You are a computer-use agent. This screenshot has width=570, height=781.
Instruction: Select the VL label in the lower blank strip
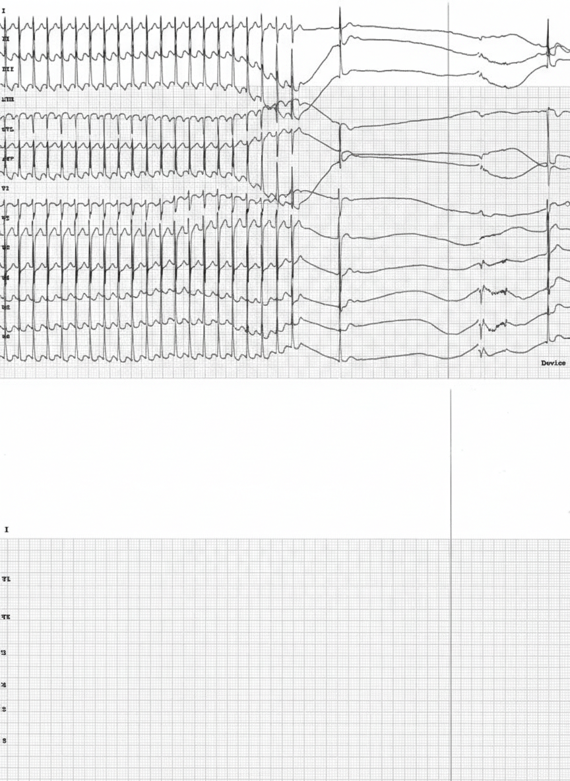(x=6, y=578)
